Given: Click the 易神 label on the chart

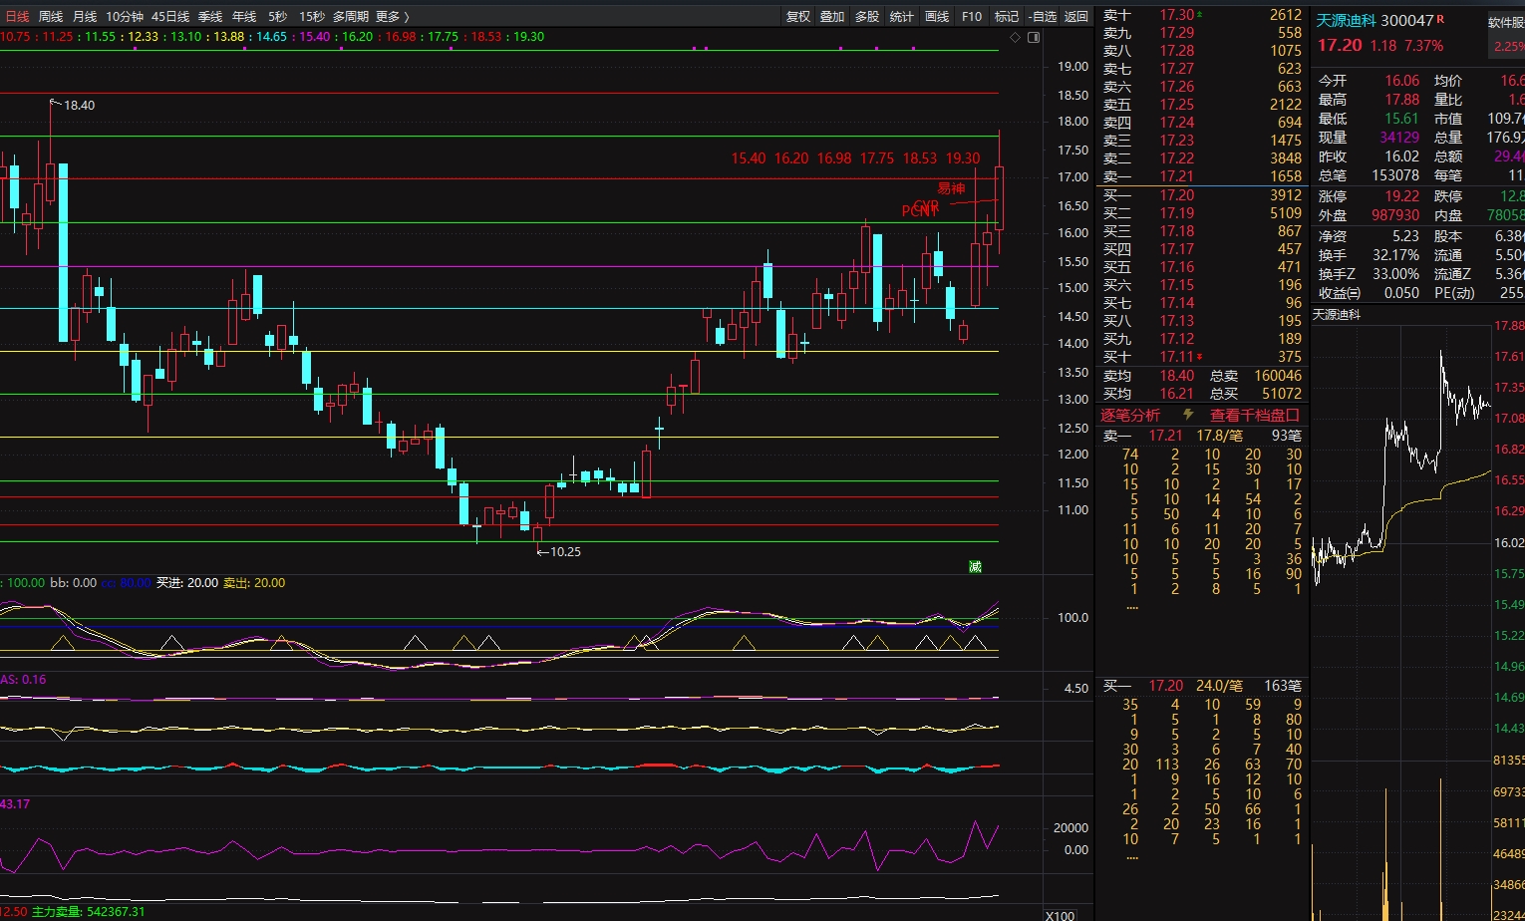Looking at the screenshot, I should [951, 188].
